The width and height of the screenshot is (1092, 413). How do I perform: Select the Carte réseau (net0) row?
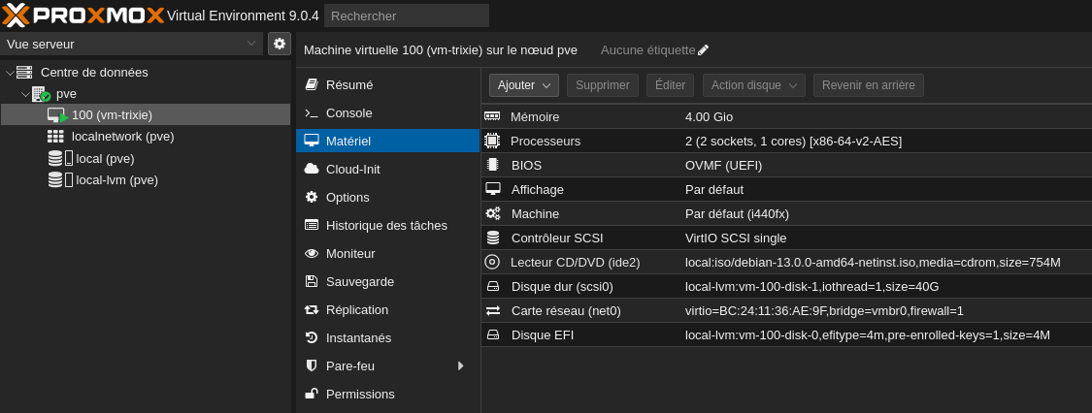click(x=786, y=311)
